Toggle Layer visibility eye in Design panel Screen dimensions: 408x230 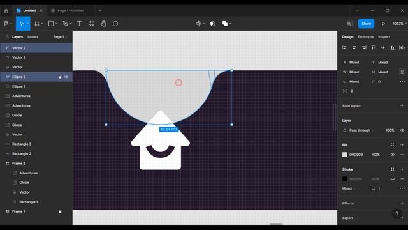[x=402, y=130]
